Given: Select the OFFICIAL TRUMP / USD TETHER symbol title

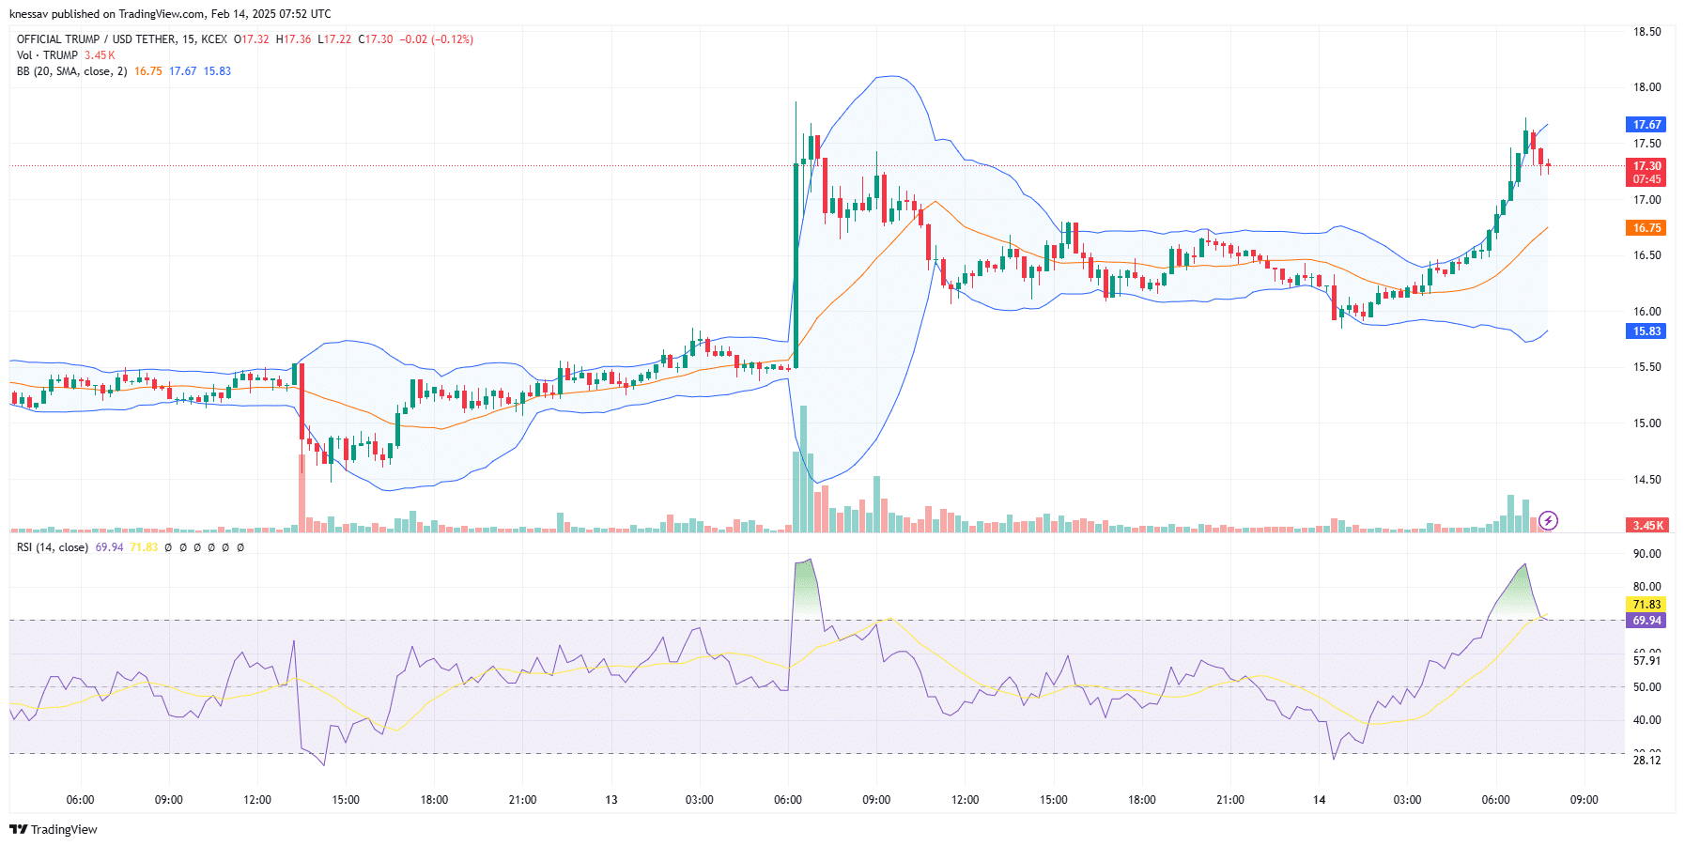Looking at the screenshot, I should click(96, 39).
